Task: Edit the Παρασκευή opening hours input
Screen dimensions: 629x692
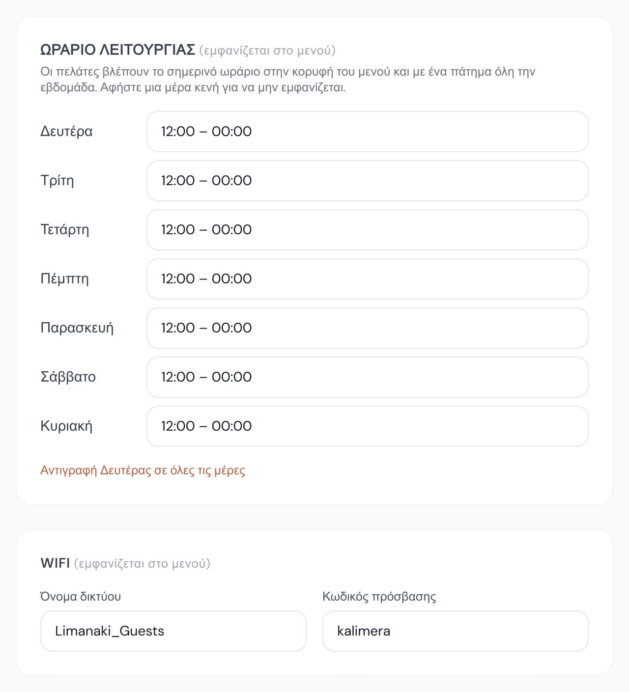Action: tap(368, 328)
